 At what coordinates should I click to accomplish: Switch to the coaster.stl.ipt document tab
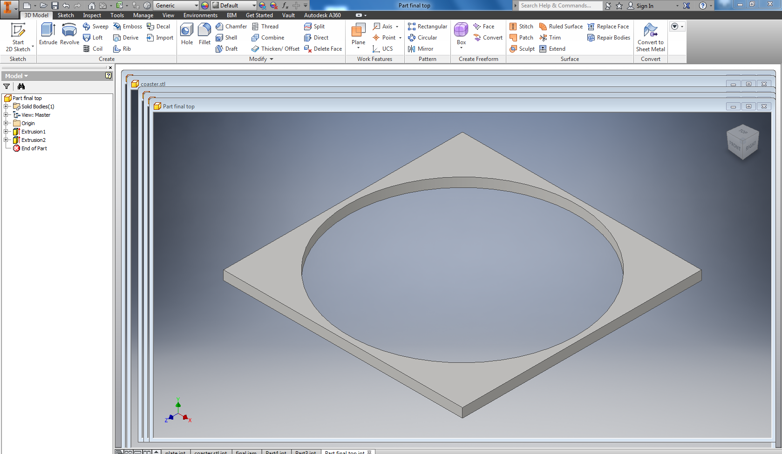(x=211, y=452)
